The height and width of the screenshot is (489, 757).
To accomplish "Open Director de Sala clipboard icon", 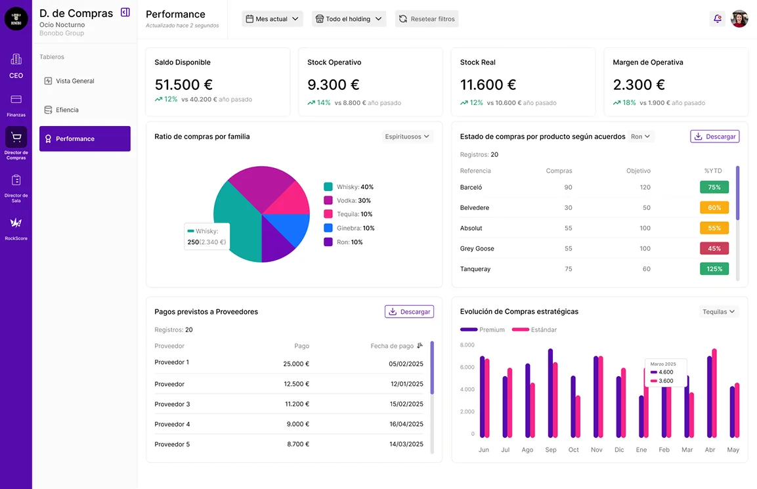I will coord(16,181).
